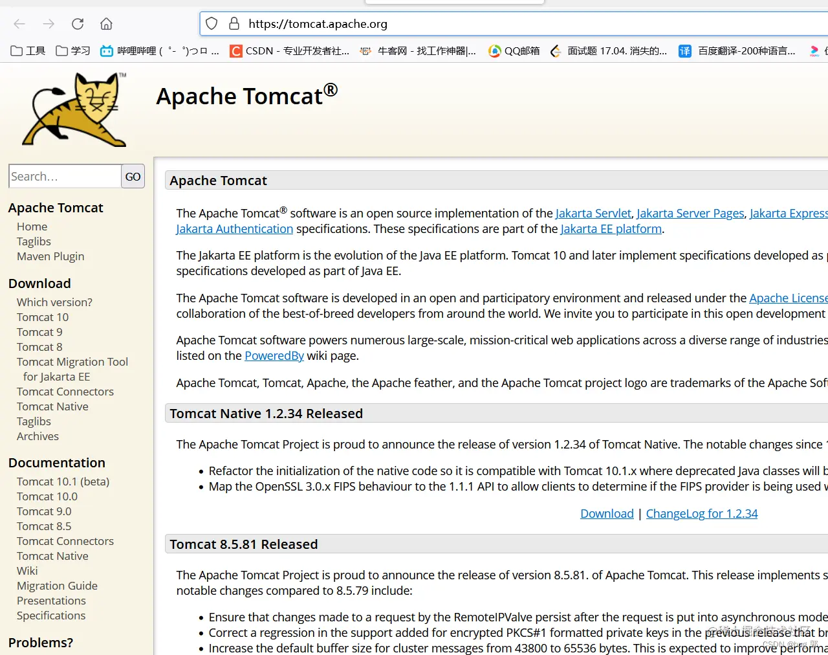Open the Presentations link
Image resolution: width=828 pixels, height=655 pixels.
51,601
